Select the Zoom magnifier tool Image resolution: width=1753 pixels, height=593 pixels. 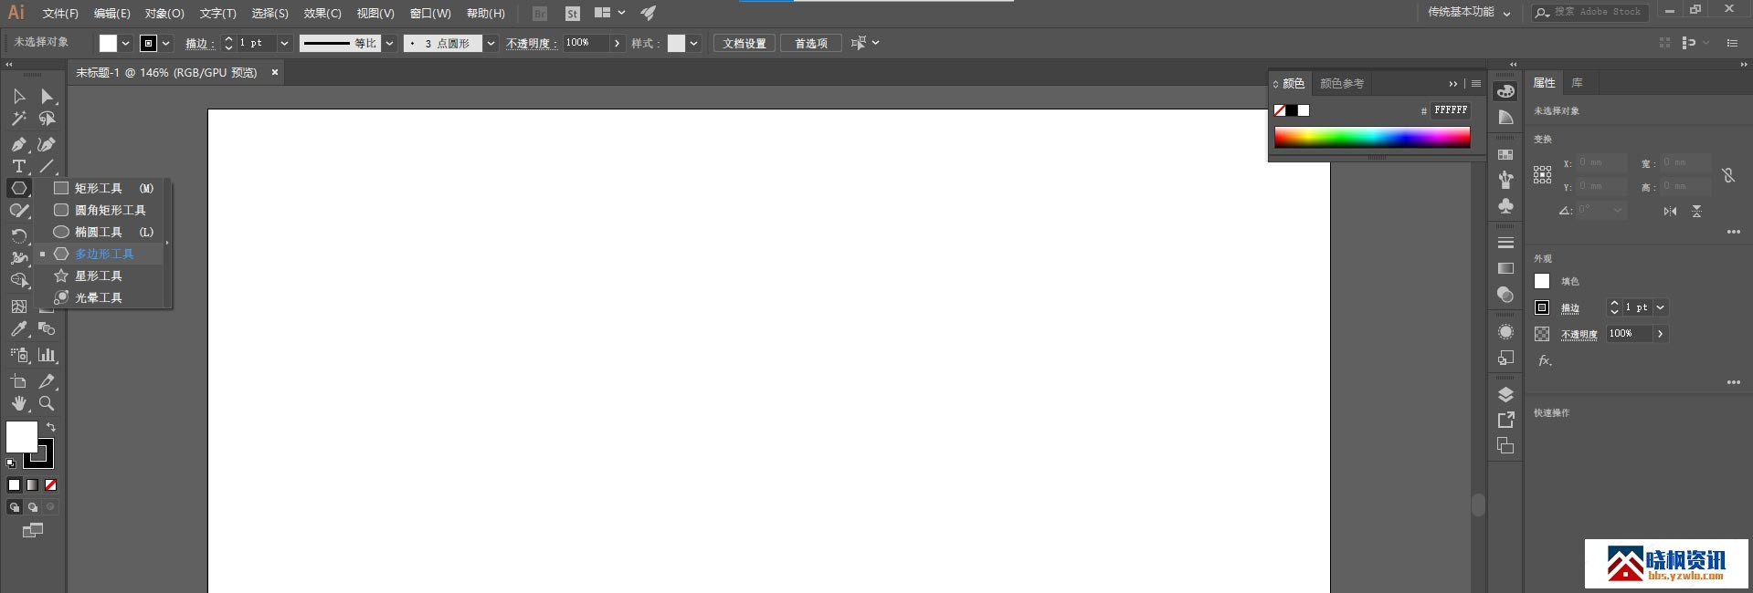[x=47, y=403]
